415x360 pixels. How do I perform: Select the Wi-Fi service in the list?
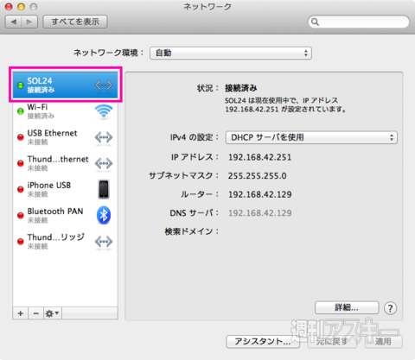click(65, 111)
